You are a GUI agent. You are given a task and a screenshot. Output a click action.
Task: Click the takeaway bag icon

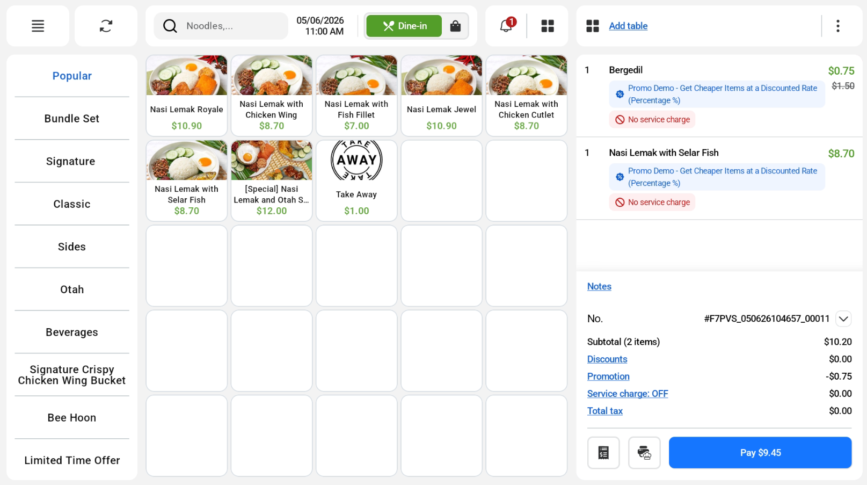point(455,26)
